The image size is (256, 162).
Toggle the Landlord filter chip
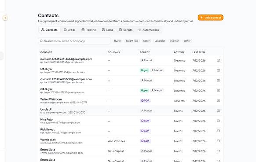click(x=160, y=41)
